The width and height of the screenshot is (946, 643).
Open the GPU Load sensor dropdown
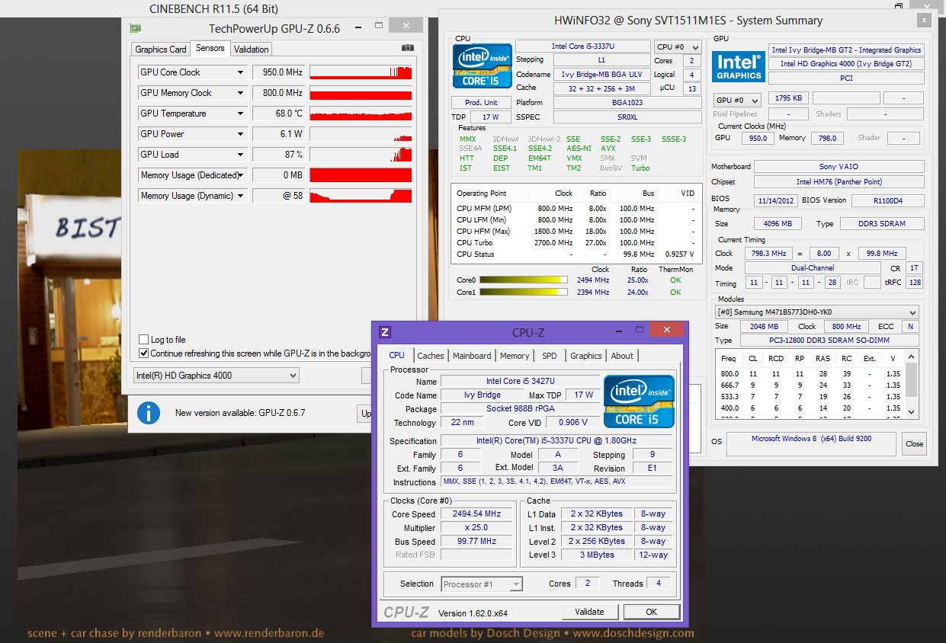coord(241,155)
